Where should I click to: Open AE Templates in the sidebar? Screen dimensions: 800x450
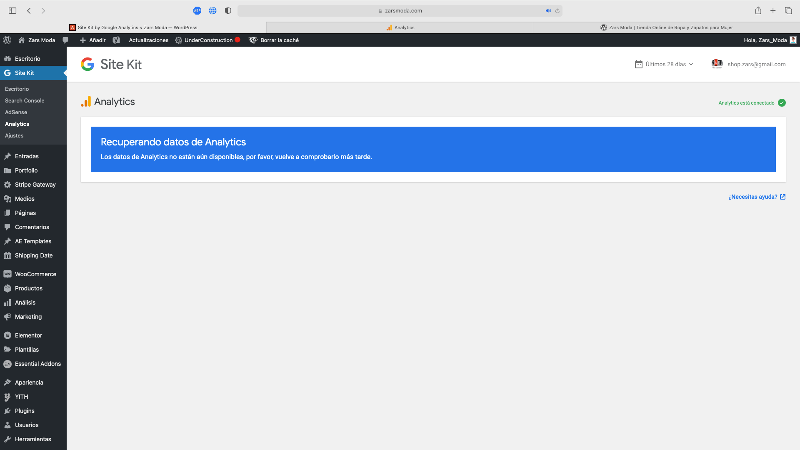(x=33, y=241)
